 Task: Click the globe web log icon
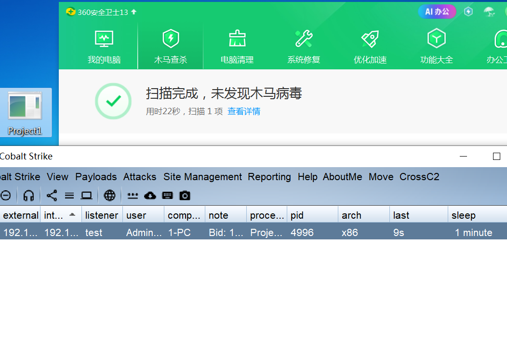click(x=109, y=196)
